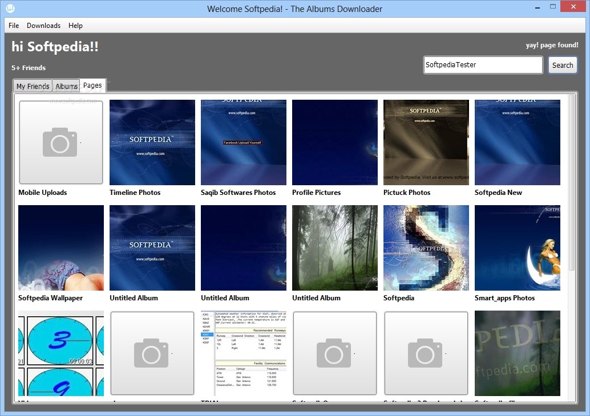Open the Pictuck Photos album thumbnail
This screenshot has width=590, height=416.
tap(426, 142)
